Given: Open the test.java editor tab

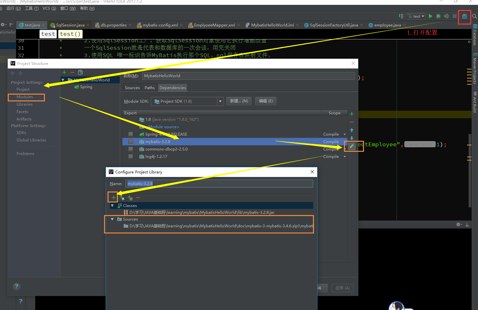Looking at the screenshot, I should click(32, 25).
